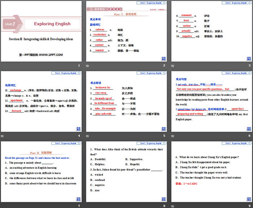Viewport: 253px width, 208px height.
Task: Select slide 5 thumbnail with key phrases
Action: click(x=126, y=101)
